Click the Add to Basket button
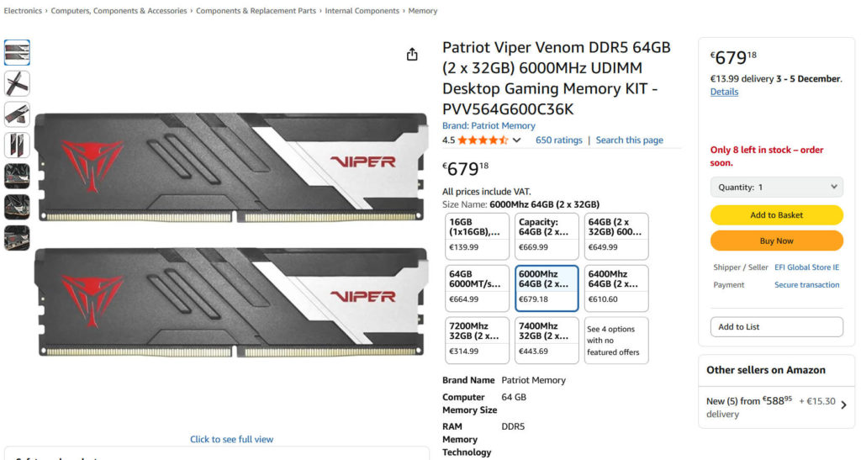Screen dimensions: 861x460 point(776,215)
